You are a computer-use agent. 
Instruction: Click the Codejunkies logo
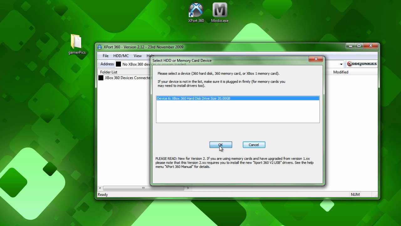point(362,64)
